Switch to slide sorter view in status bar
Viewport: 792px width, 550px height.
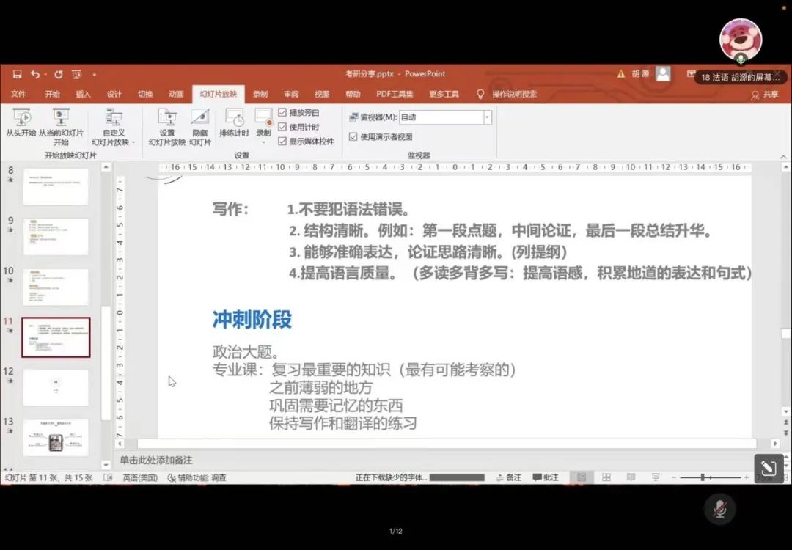(x=606, y=477)
